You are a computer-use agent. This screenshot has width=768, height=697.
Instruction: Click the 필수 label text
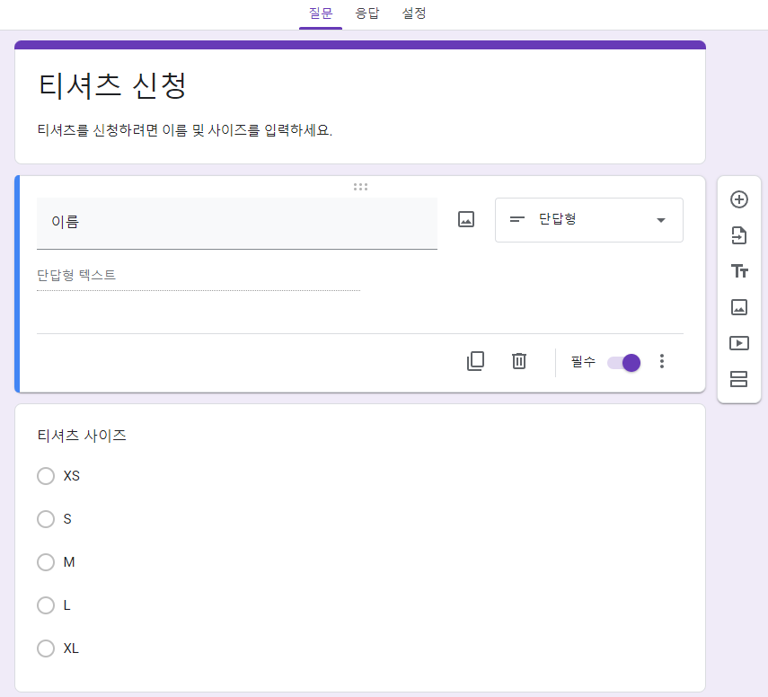point(583,362)
